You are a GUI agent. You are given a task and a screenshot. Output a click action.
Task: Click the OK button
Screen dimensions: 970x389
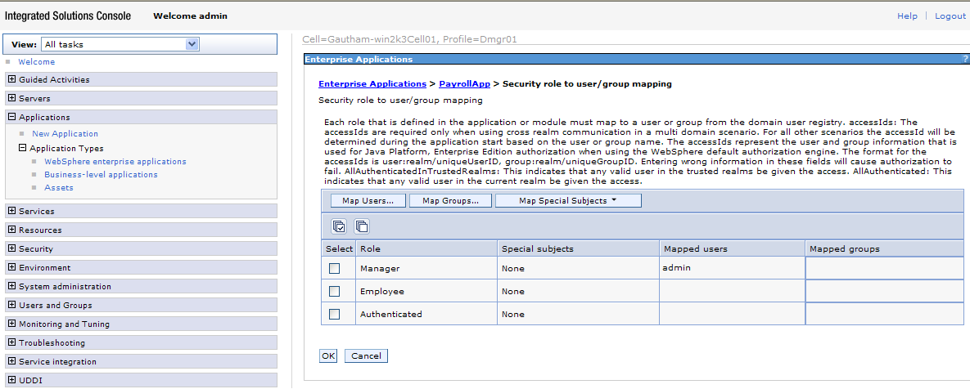tap(328, 356)
